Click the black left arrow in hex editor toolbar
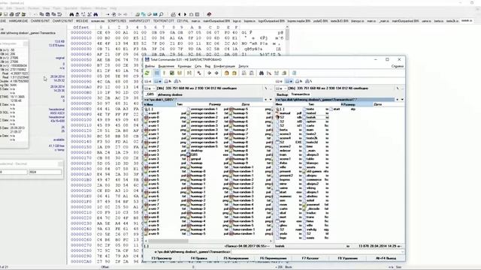 (x=180, y=14)
